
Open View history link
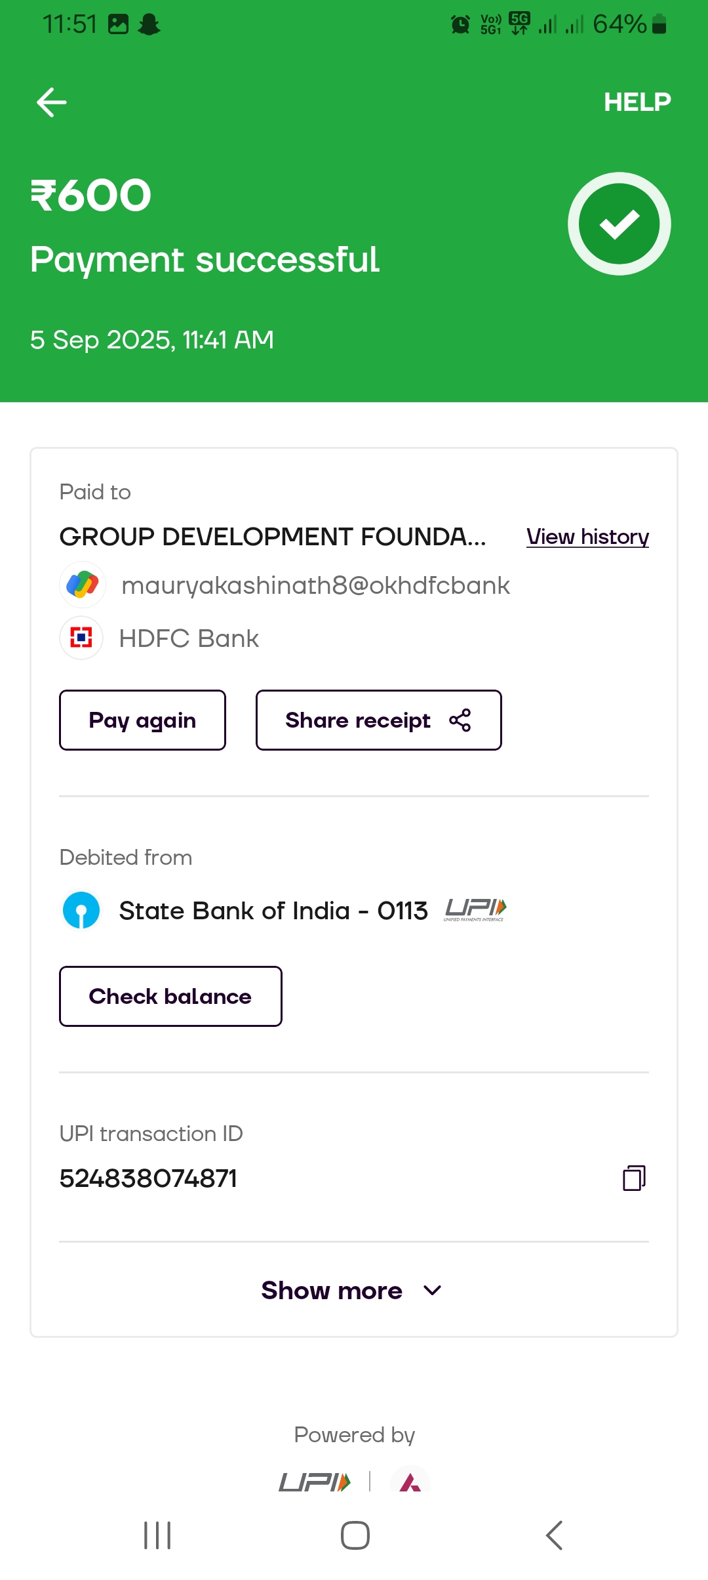click(587, 537)
